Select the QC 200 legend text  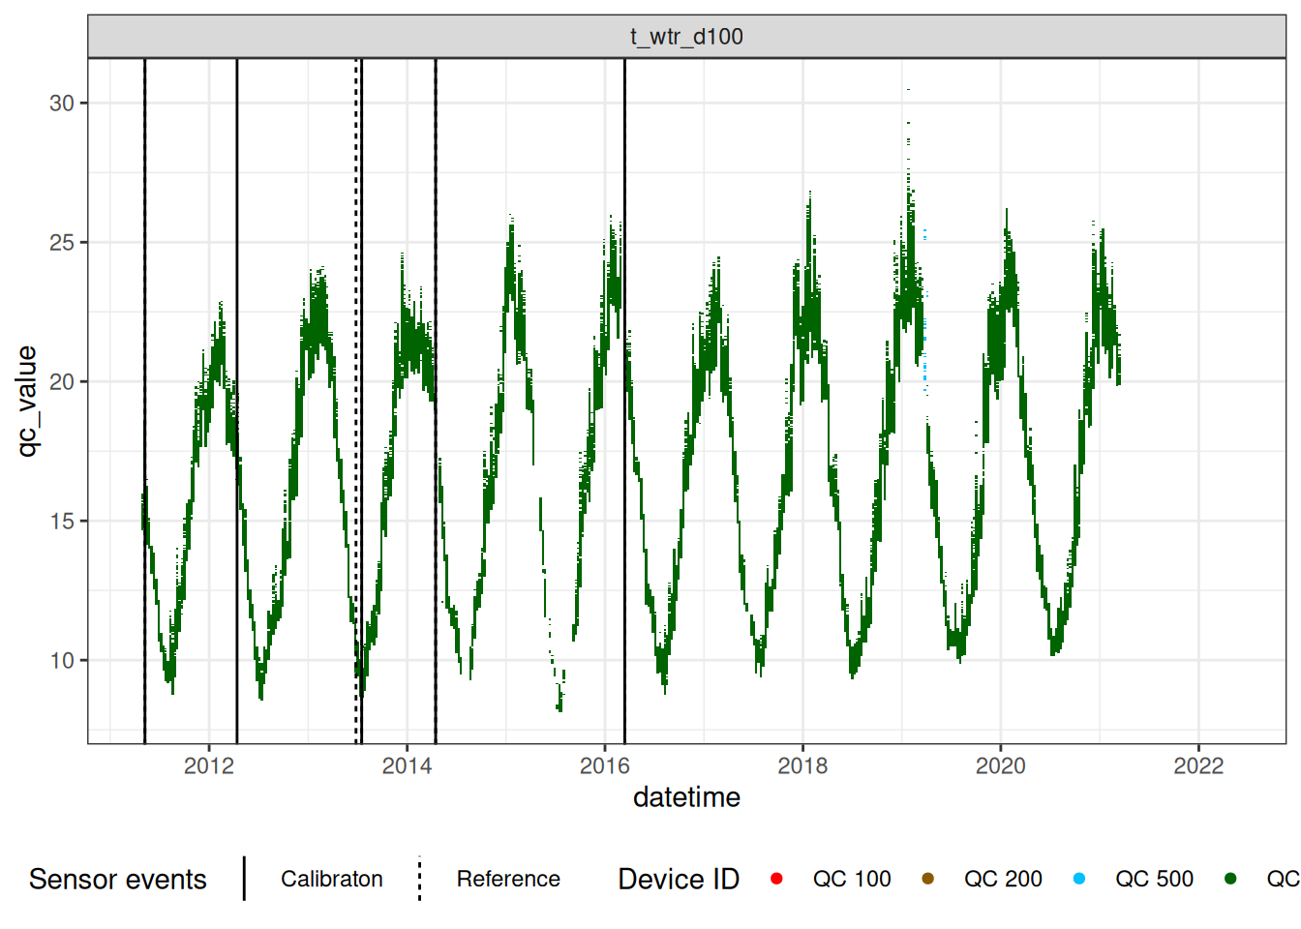coord(1003,879)
